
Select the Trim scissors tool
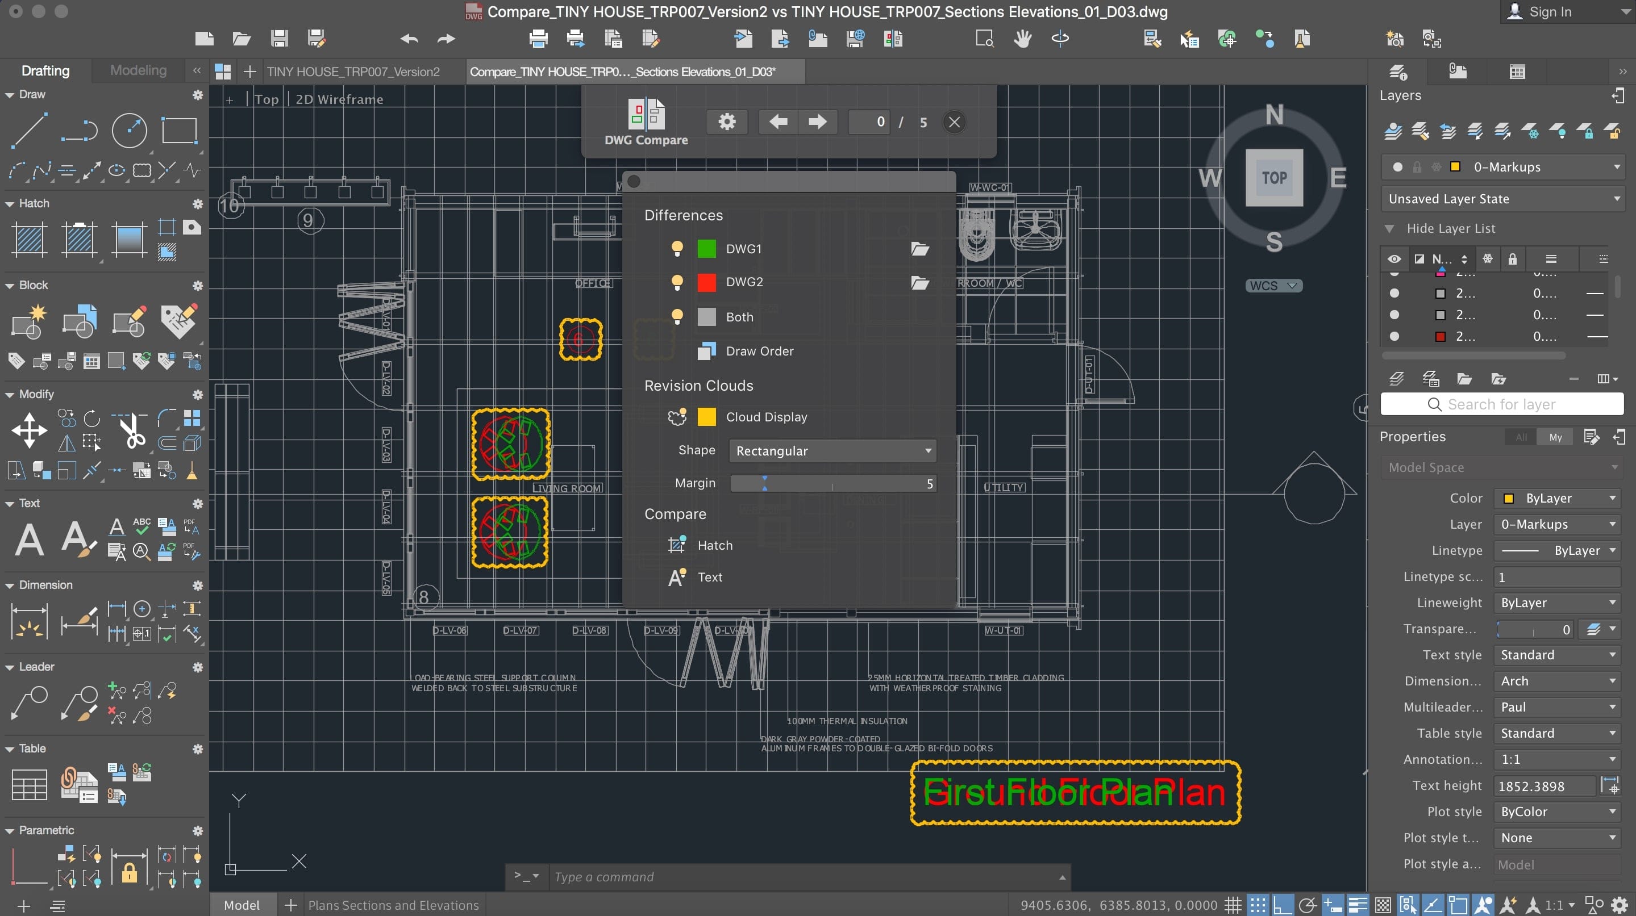131,430
